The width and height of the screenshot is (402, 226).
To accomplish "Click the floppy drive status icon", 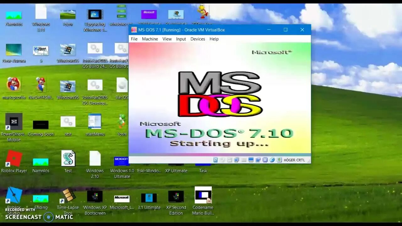I will click(230, 160).
